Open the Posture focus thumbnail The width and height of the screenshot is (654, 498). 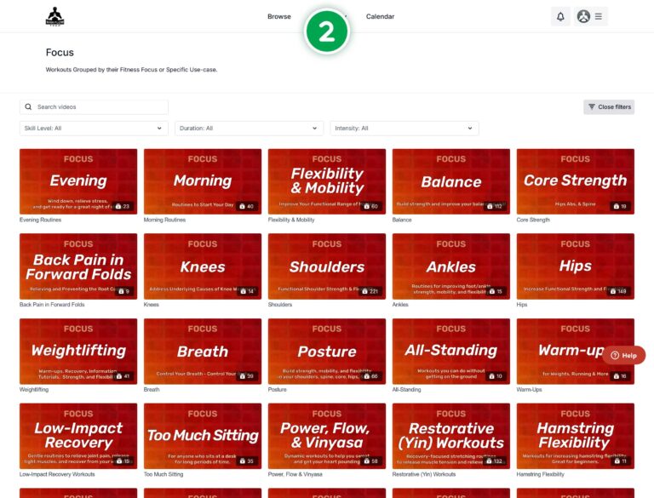coord(327,352)
